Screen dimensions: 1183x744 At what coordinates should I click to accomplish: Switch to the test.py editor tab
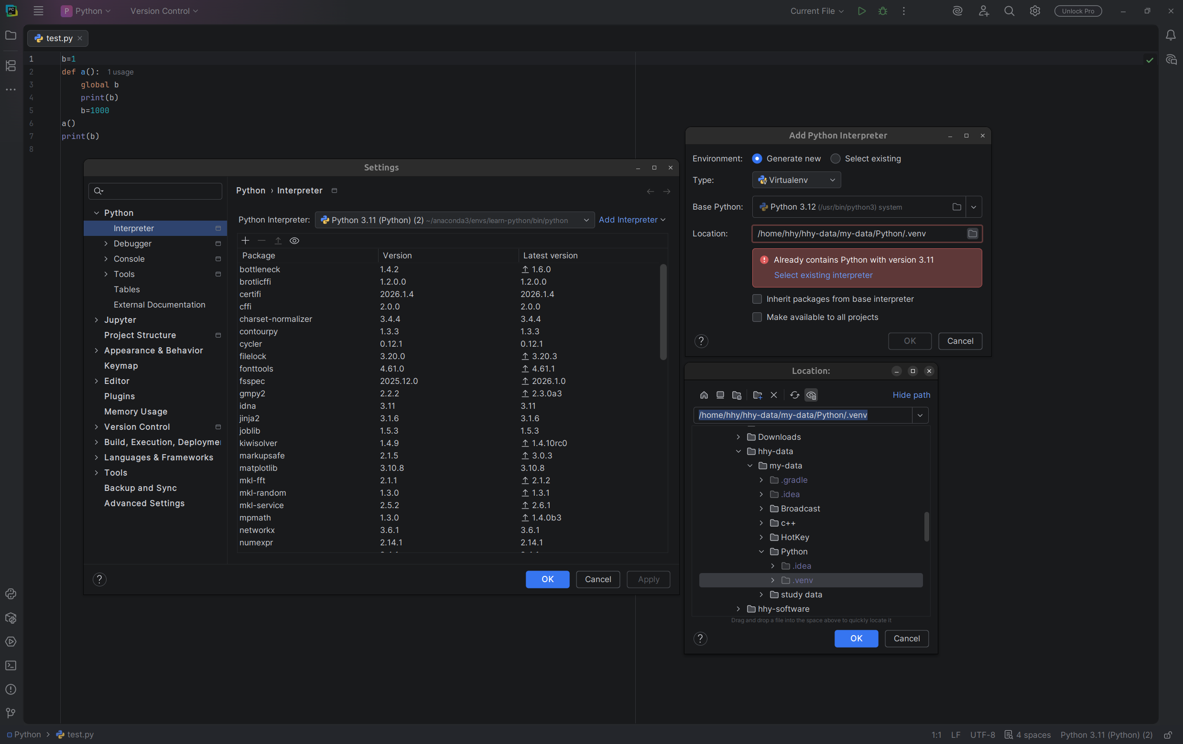click(58, 38)
